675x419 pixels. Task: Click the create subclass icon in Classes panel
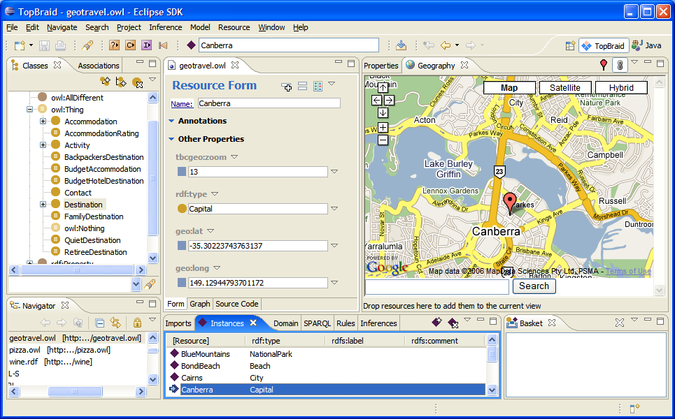[106, 82]
